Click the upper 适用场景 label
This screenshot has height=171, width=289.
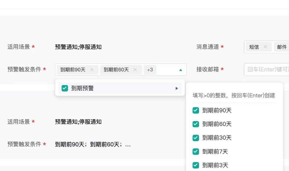[19, 47]
